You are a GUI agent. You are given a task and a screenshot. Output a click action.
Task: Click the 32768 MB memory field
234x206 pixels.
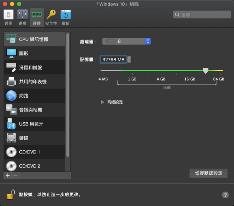[113, 60]
